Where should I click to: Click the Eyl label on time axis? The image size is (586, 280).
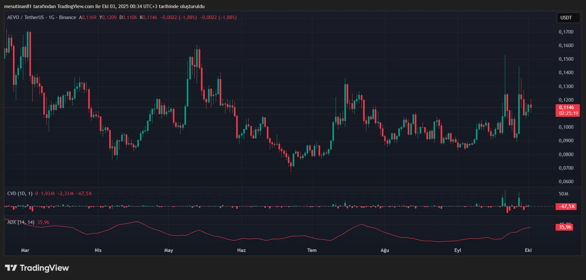(x=457, y=250)
